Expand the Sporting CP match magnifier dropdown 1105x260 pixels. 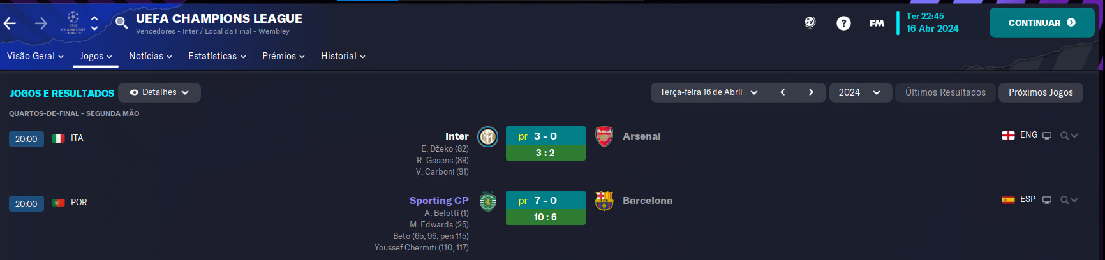click(1069, 200)
